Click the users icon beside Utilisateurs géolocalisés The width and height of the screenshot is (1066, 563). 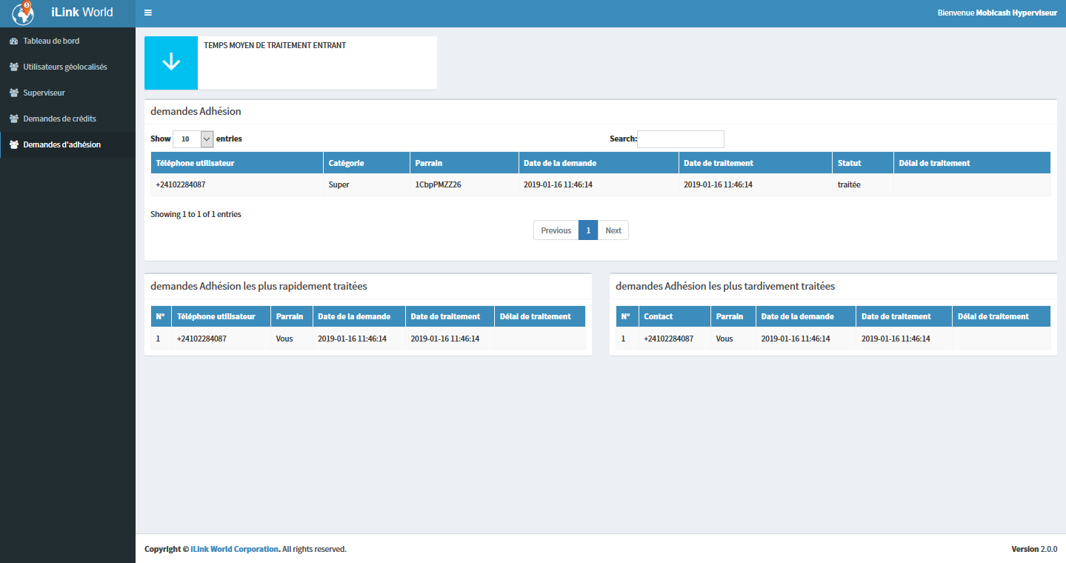point(13,67)
